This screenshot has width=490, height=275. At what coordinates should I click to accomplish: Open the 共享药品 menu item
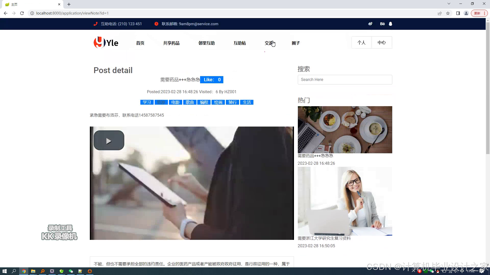click(171, 43)
